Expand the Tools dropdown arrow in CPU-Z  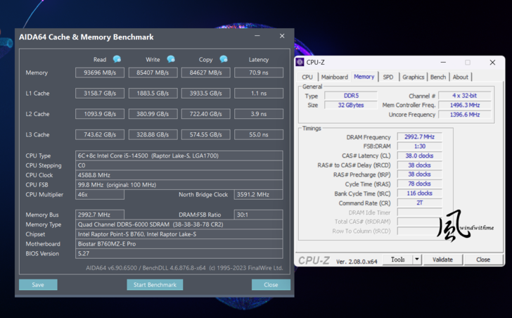pos(416,260)
